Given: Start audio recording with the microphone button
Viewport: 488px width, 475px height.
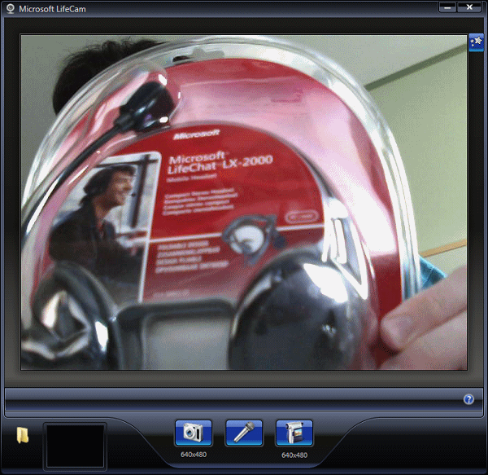Looking at the screenshot, I should tap(243, 433).
